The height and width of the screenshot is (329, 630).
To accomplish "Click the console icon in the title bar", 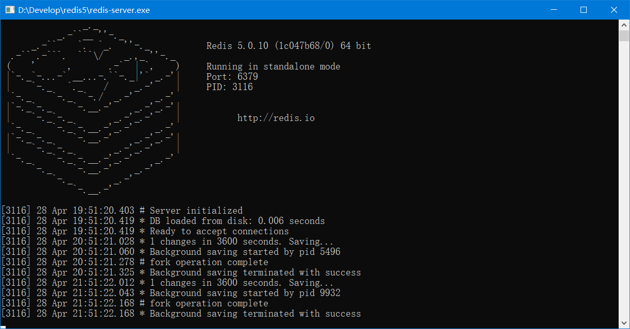I will click(x=9, y=10).
